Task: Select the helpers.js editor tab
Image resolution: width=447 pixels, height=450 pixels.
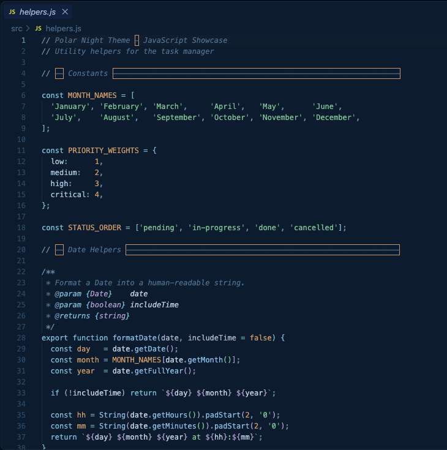Action: pyautogui.click(x=38, y=12)
